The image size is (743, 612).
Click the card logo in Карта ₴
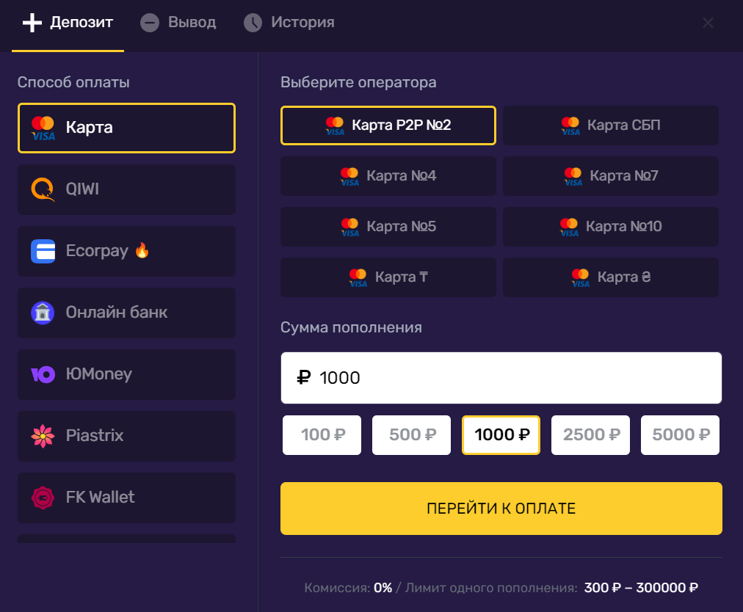point(580,278)
